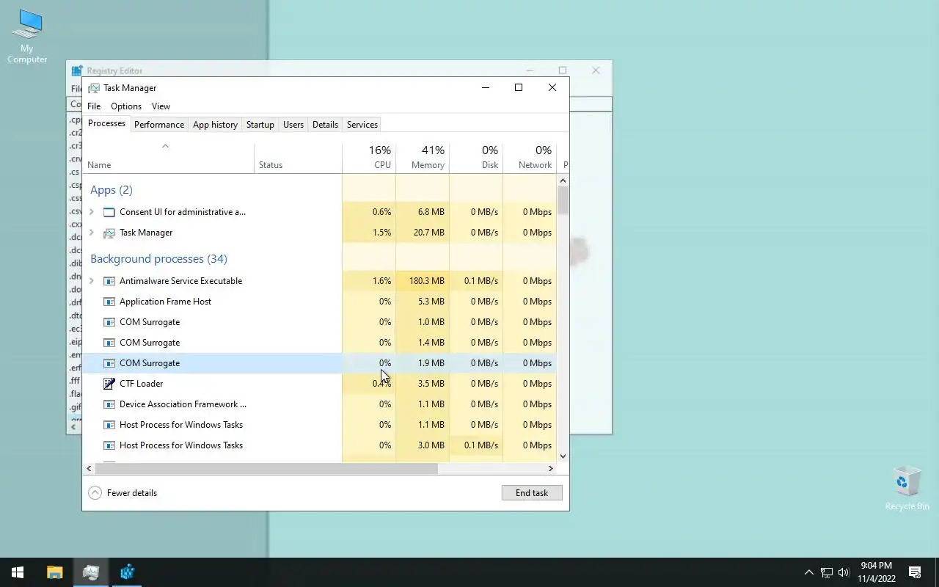Click the Consent UI process icon

tap(109, 212)
